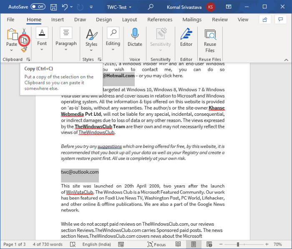
Task: Click the Reuse Files button
Action: point(210,41)
